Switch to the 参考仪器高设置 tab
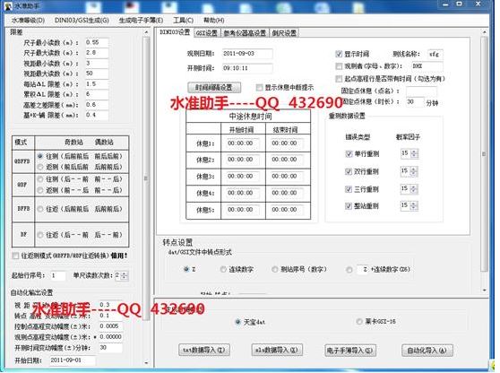Image resolution: width=500 pixels, height=373 pixels. click(245, 33)
